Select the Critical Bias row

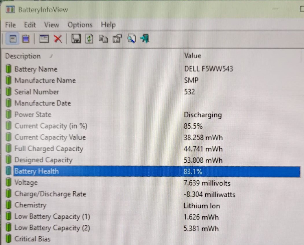click(x=153, y=239)
